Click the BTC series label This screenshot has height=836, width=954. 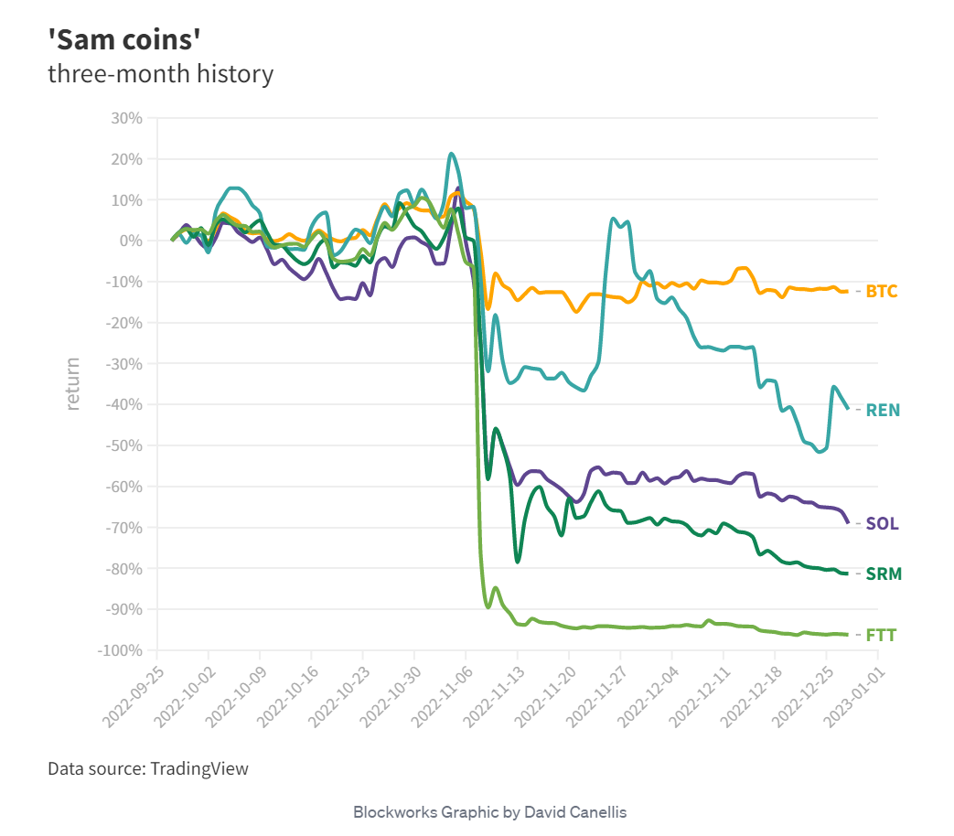pos(882,292)
